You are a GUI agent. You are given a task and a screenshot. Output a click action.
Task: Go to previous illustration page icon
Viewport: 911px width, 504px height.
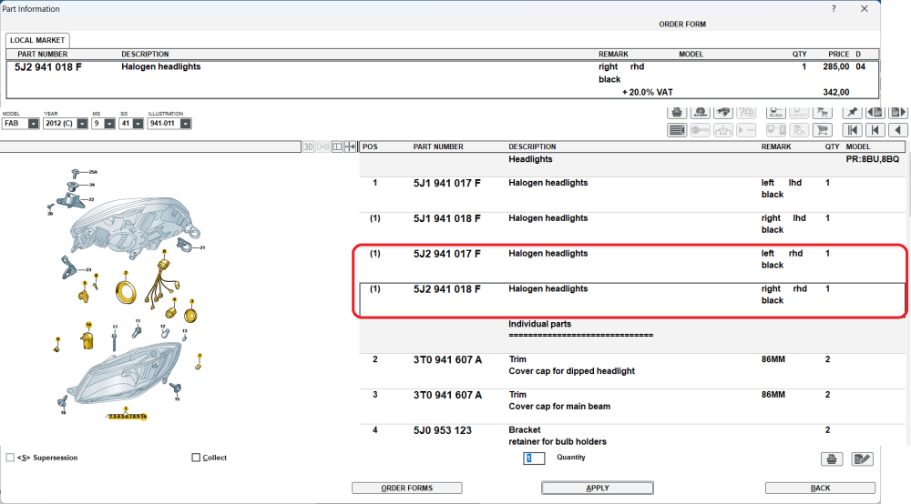tap(875, 113)
